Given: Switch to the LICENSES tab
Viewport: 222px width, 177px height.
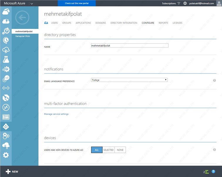Looking at the screenshot, I should click(x=177, y=23).
